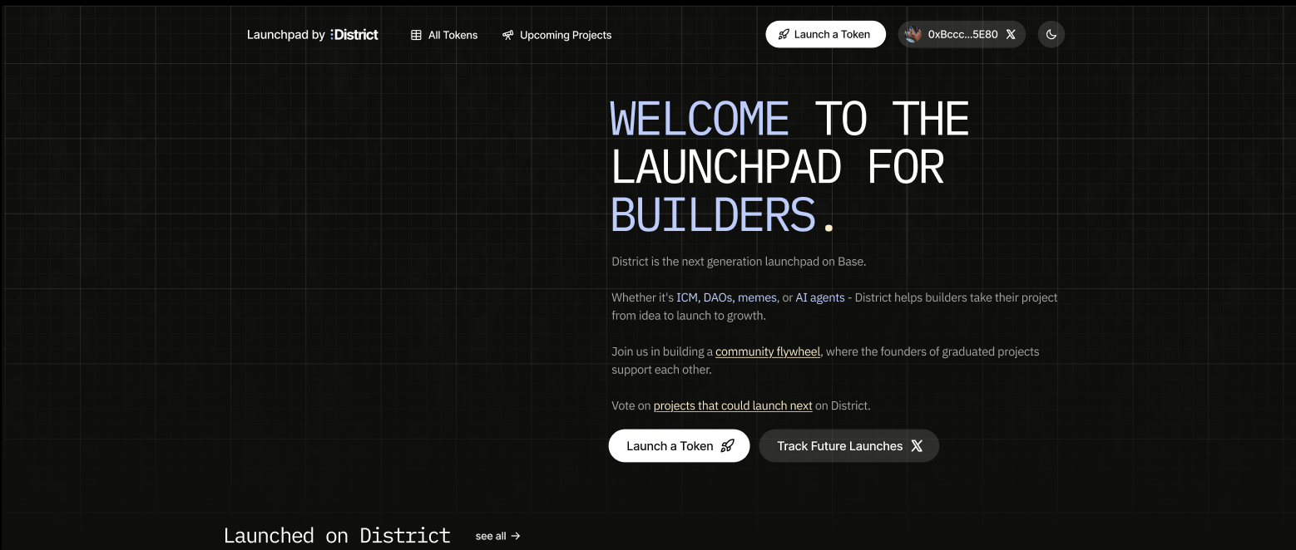This screenshot has width=1296, height=550.
Task: Click the BUILDERS heading word
Action: (x=714, y=214)
